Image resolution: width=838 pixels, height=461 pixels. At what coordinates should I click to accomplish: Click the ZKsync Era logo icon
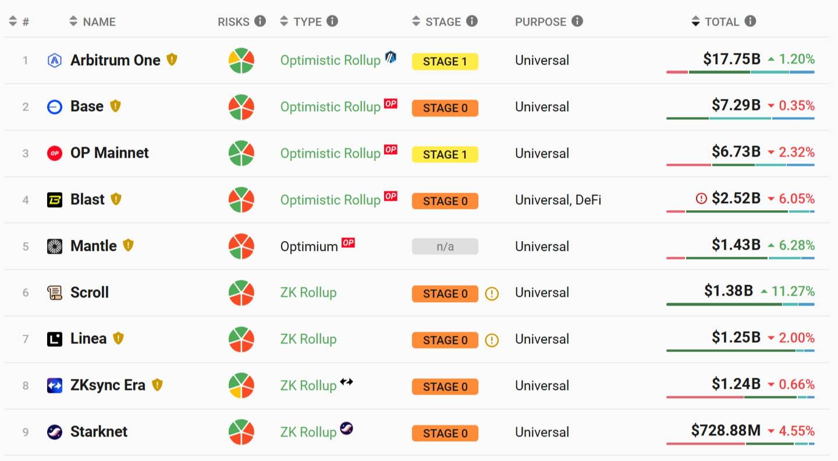pos(55,385)
